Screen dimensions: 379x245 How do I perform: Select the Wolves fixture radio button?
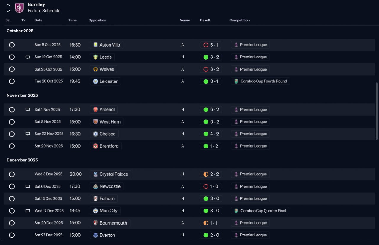coord(12,69)
